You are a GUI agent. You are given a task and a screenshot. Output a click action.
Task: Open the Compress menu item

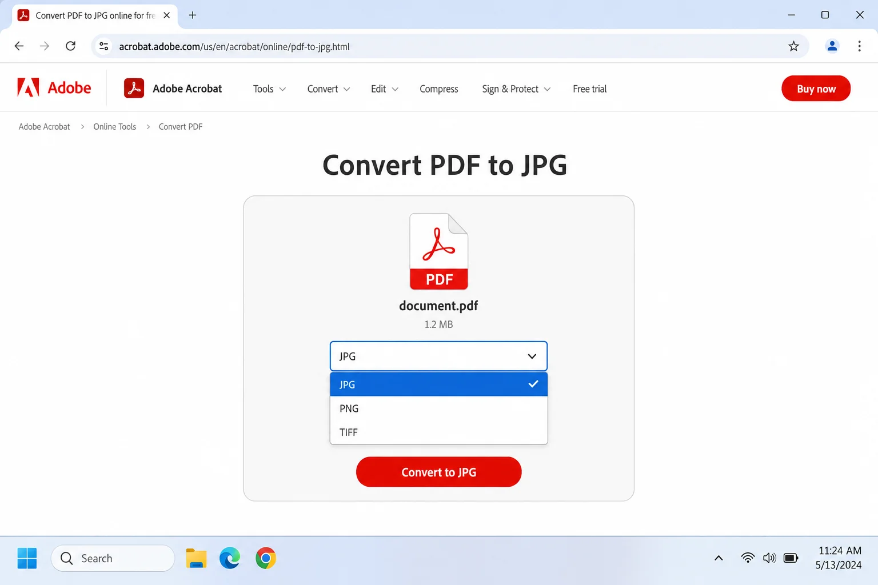pos(439,89)
